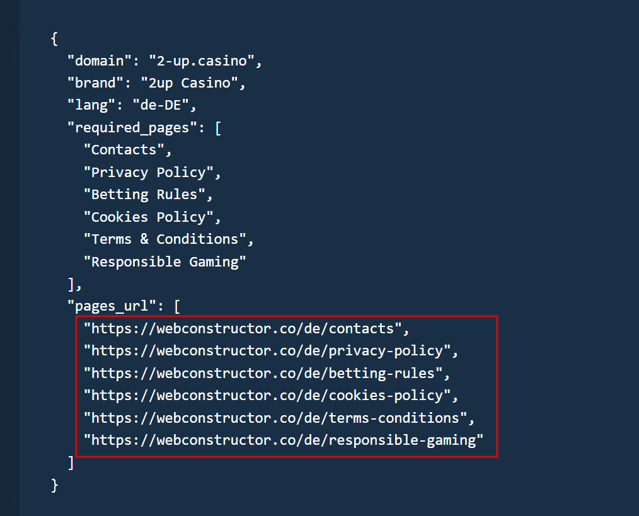Click the responsible-gaming page URL
The image size is (639, 516).
tap(284, 440)
